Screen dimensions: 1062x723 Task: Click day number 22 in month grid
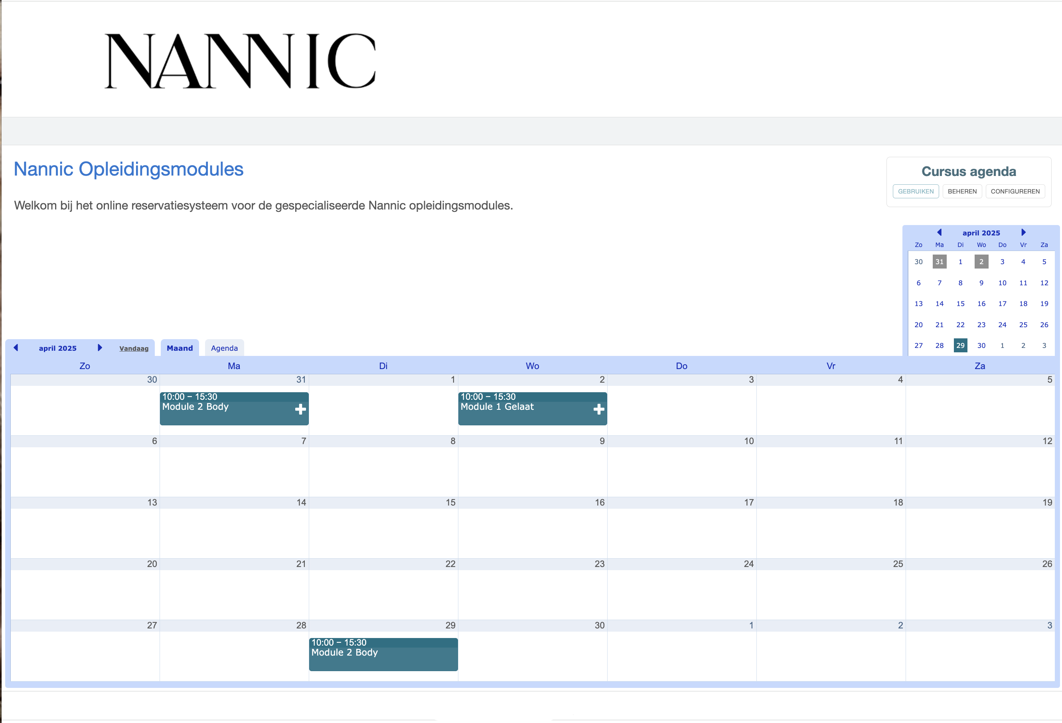[x=450, y=564]
